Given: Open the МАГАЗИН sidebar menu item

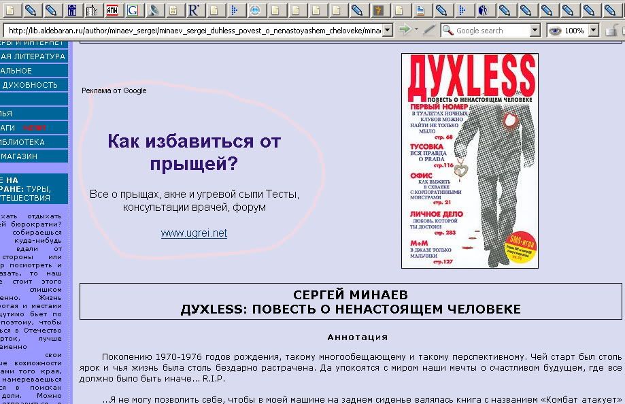Looking at the screenshot, I should click(33, 156).
